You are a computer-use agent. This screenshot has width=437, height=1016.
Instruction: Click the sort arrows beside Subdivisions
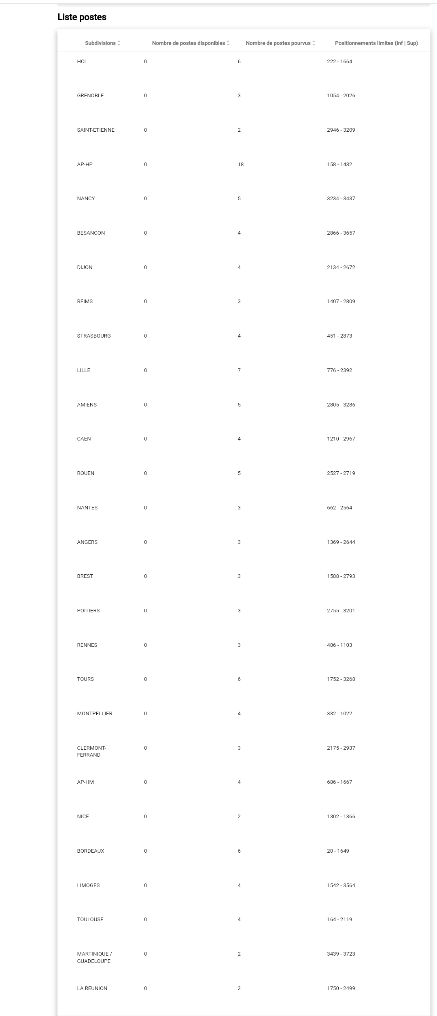point(119,43)
